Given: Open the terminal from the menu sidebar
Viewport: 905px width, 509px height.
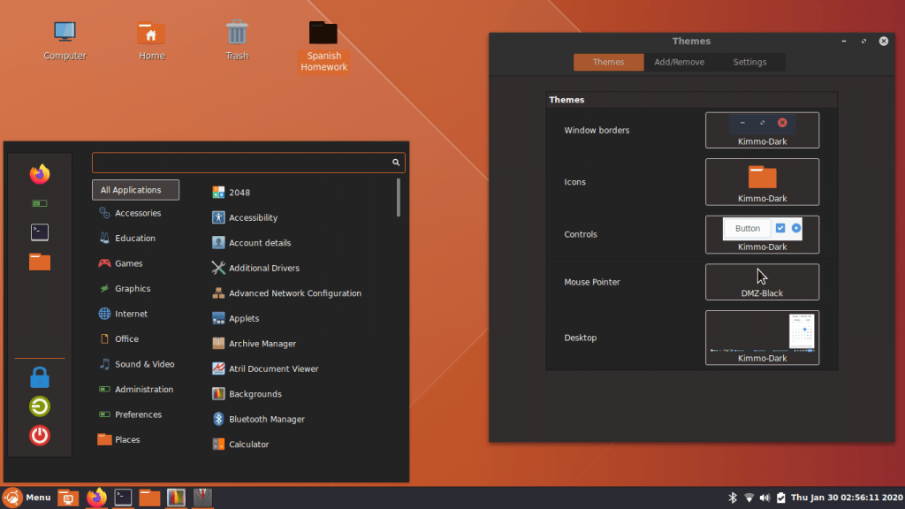Looking at the screenshot, I should (x=39, y=232).
